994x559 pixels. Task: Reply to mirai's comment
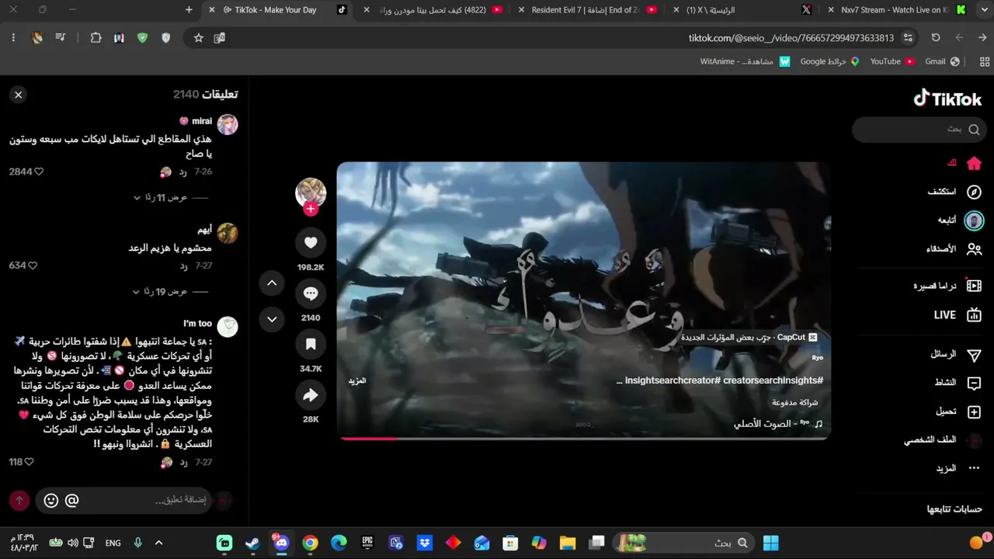coord(183,172)
